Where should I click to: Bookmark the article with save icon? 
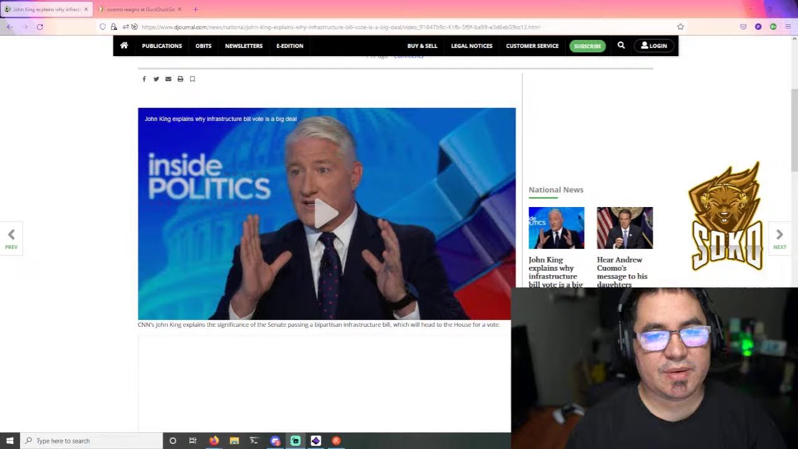pos(192,79)
